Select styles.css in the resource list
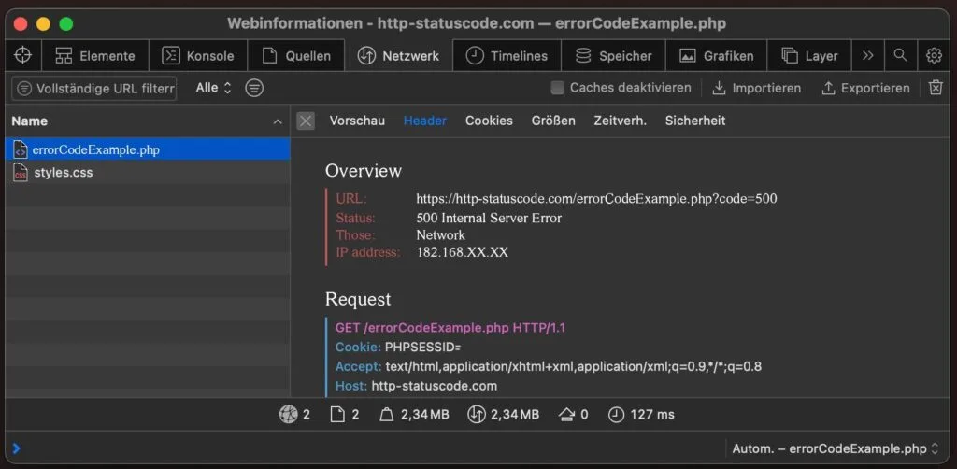Viewport: 957px width, 469px height. [x=63, y=173]
